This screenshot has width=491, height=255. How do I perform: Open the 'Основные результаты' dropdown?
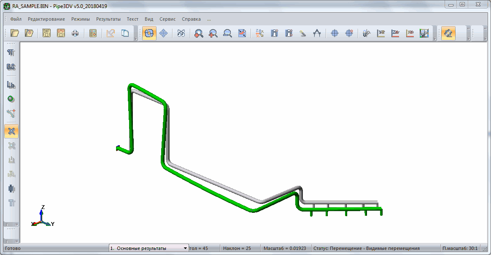click(x=148, y=248)
